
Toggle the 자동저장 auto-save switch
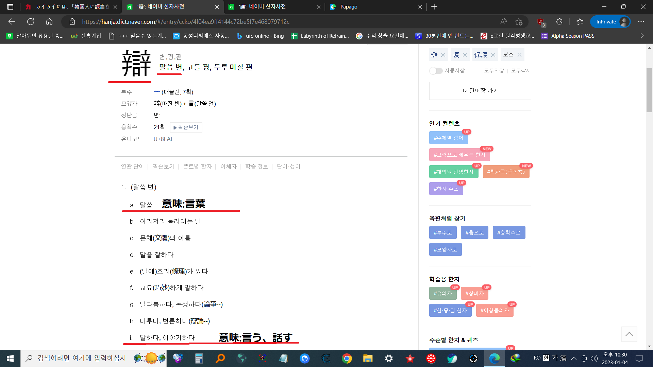tap(436, 71)
